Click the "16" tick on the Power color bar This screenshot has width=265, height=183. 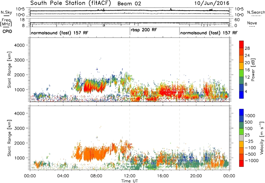(x=247, y=70)
